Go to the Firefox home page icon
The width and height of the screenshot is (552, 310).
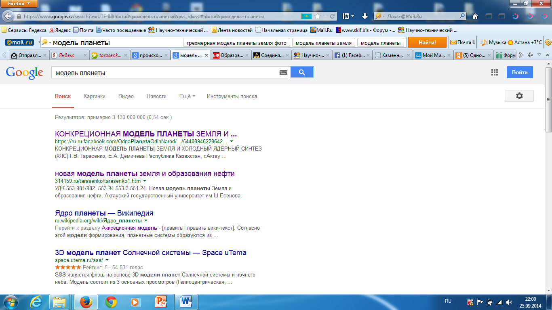(475, 17)
